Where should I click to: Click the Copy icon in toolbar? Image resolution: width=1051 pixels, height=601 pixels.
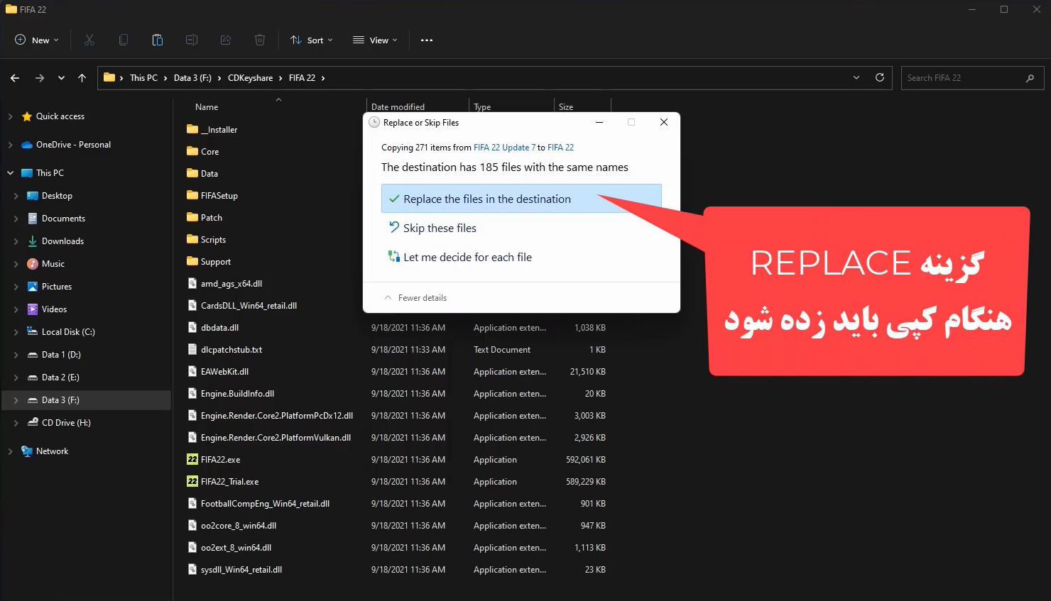(x=124, y=40)
